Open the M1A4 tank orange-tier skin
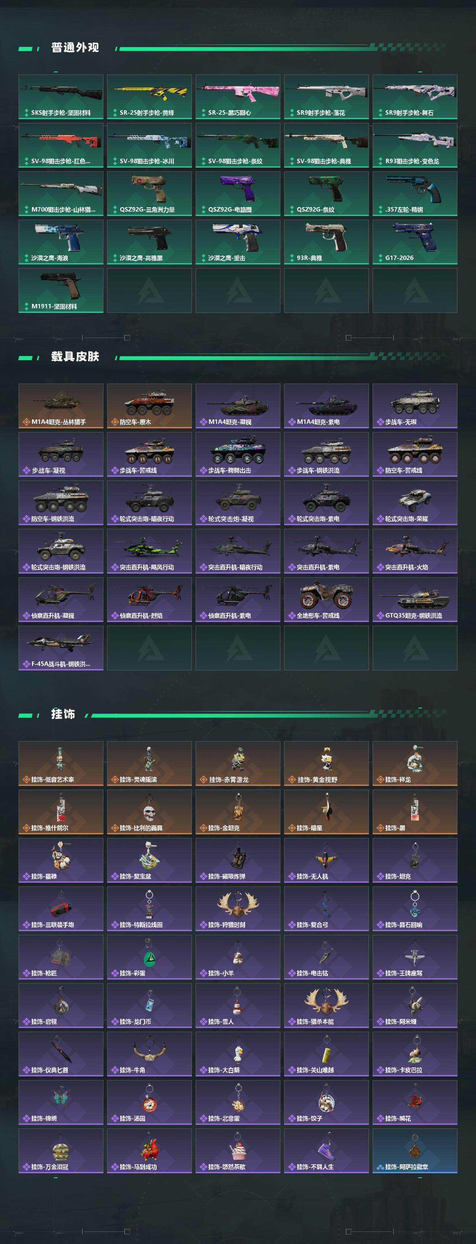Image resolution: width=476 pixels, height=1244 pixels. point(61,406)
